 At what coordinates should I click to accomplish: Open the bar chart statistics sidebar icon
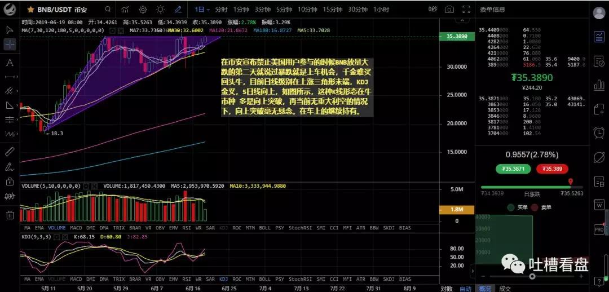[599, 85]
